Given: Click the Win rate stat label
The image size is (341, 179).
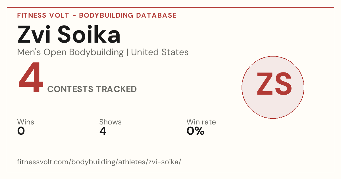Looking at the screenshot, I should [201, 122].
